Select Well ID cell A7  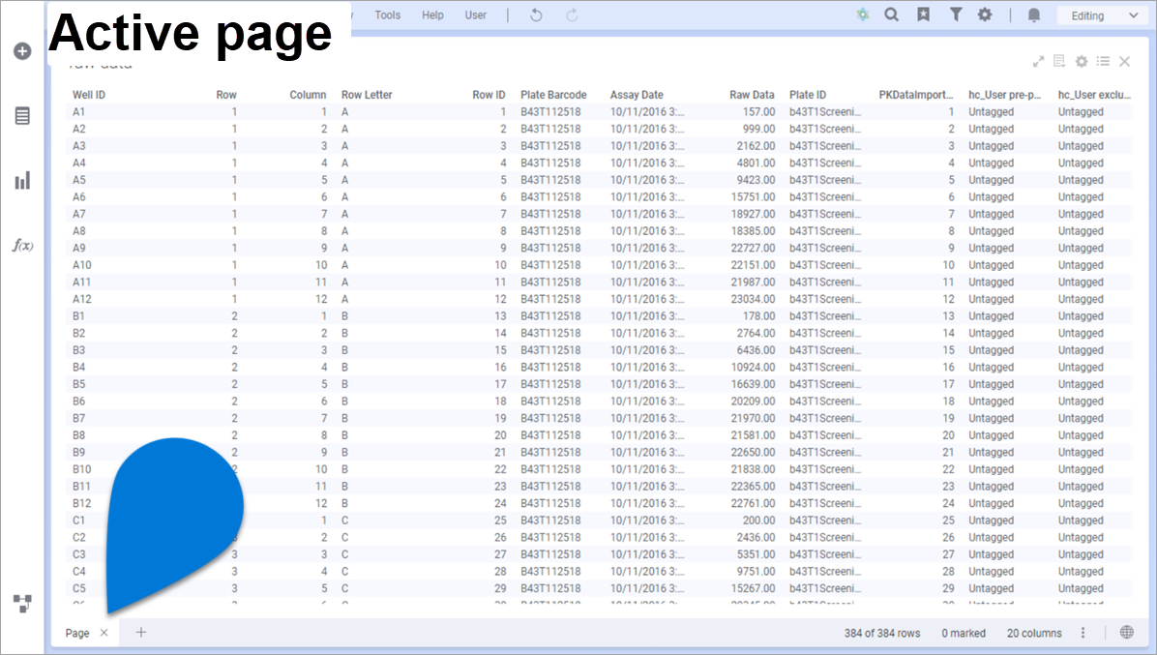pyautogui.click(x=79, y=214)
